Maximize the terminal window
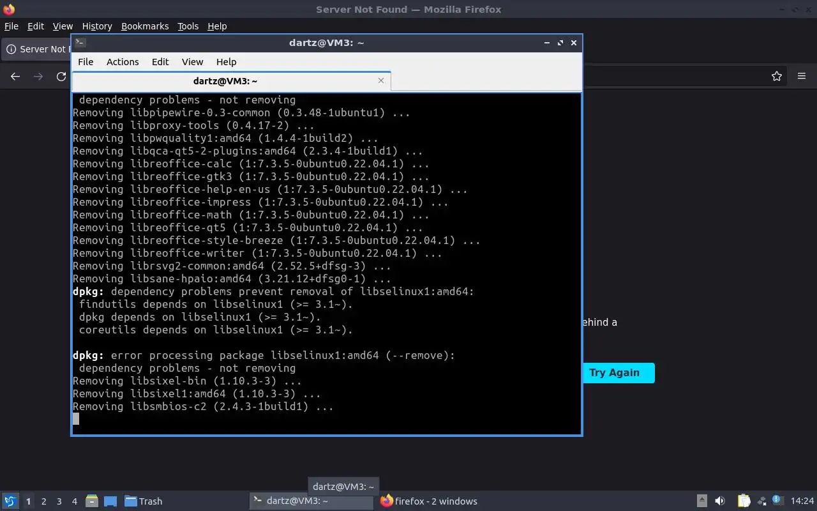817x511 pixels. coord(560,43)
